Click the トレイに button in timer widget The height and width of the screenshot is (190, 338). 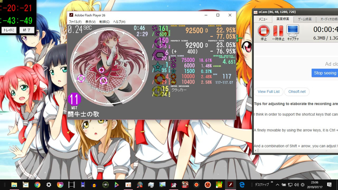pyautogui.click(x=9, y=30)
